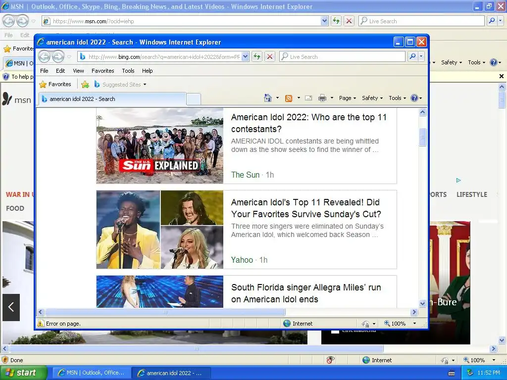507x380 pixels.
Task: Open Tools dropdown in MSN window
Action: point(476,62)
